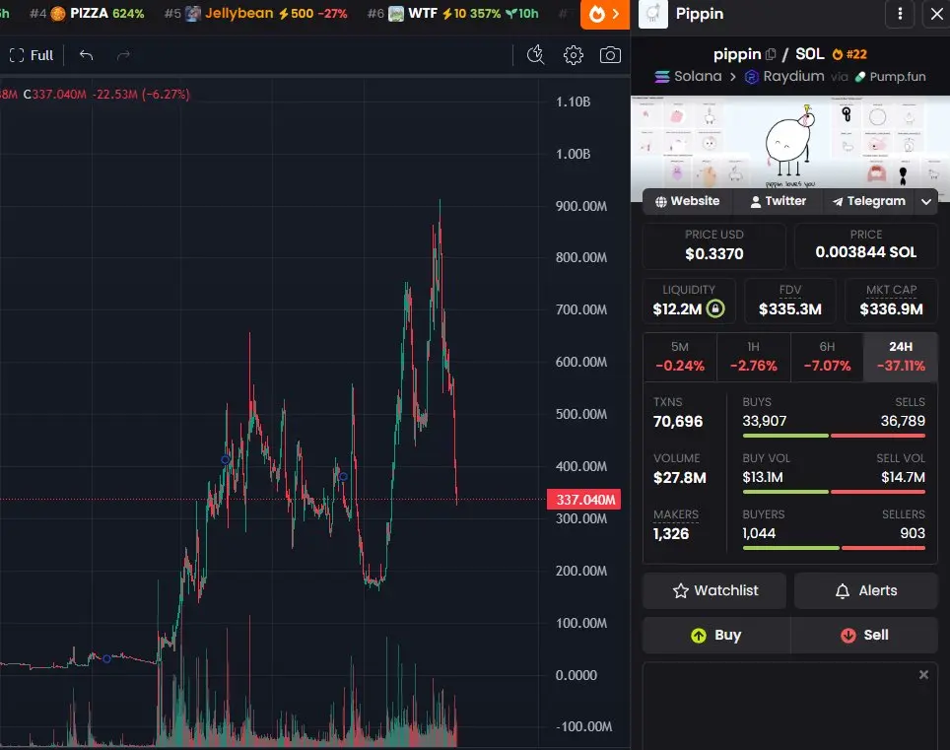Screen dimensions: 950x750
Task: Click the Solana chain link
Action: pos(688,76)
